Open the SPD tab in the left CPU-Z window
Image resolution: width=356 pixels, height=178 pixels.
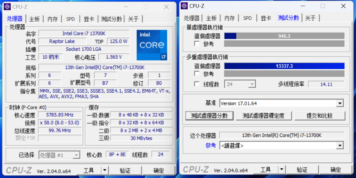70,19
